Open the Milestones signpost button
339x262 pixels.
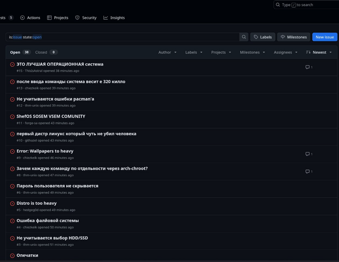point(294,37)
